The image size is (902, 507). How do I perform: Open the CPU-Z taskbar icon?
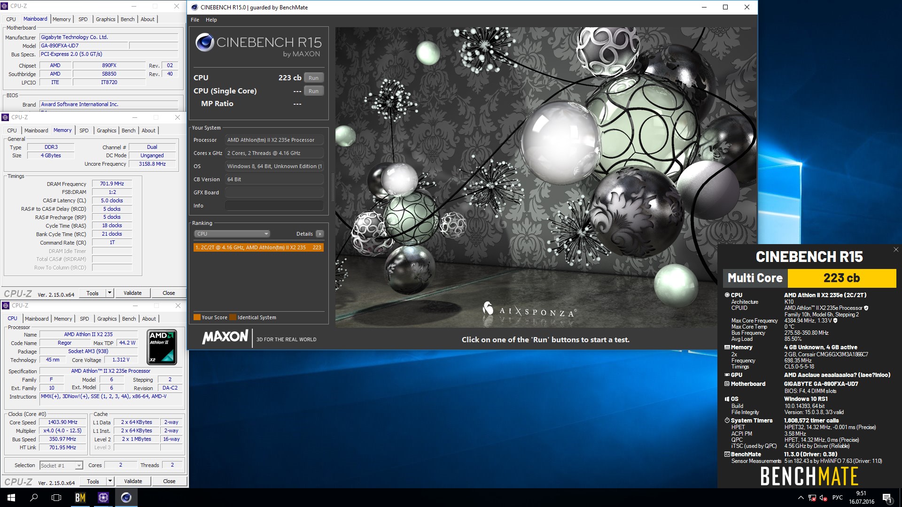[103, 498]
